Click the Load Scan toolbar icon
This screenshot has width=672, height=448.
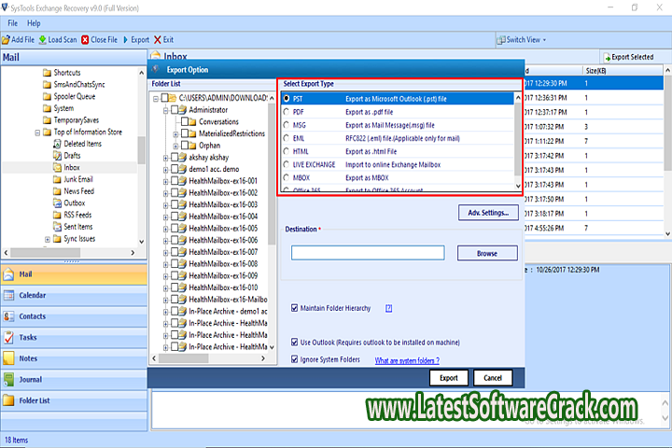(43, 40)
